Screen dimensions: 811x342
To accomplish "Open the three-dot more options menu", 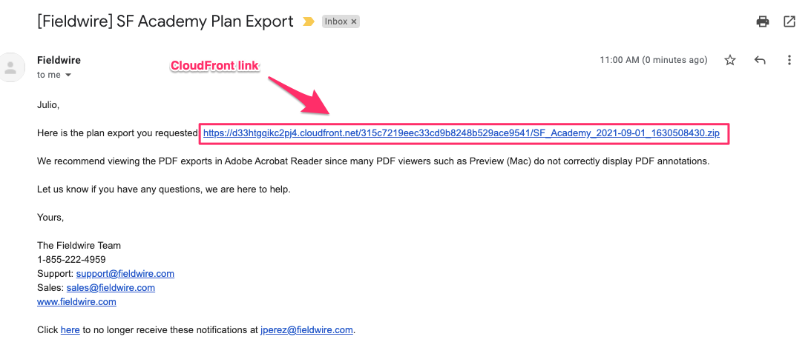I will (x=789, y=61).
